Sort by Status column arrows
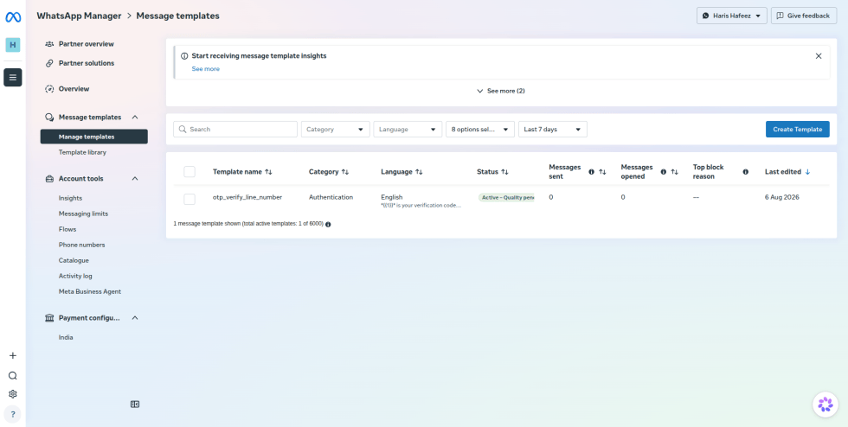The height and width of the screenshot is (427, 848). 504,172
